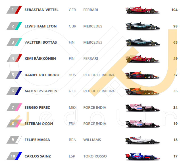The height and width of the screenshot is (164, 185).
Task: Open Sebastian Vettel driver name
Action: coord(41,10)
